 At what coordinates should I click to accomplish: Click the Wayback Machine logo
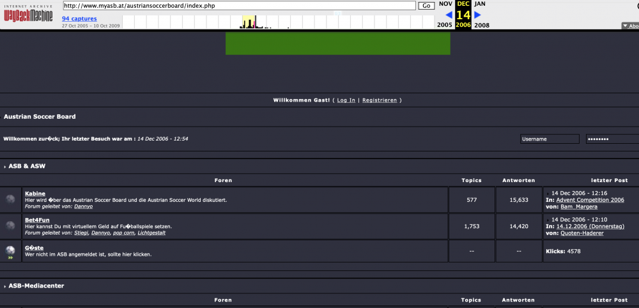[29, 14]
